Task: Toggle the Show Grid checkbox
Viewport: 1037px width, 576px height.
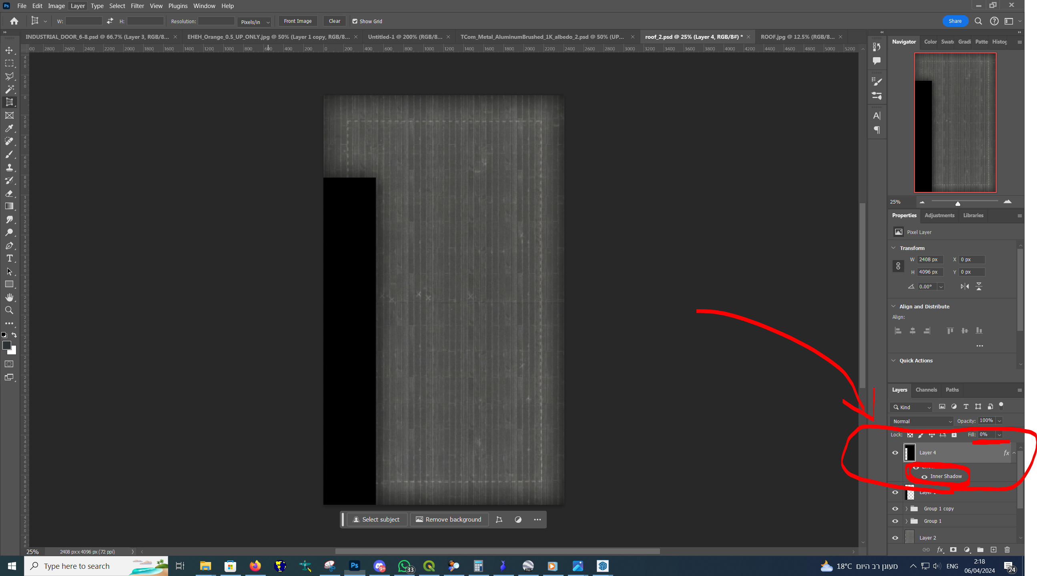Action: pos(355,21)
